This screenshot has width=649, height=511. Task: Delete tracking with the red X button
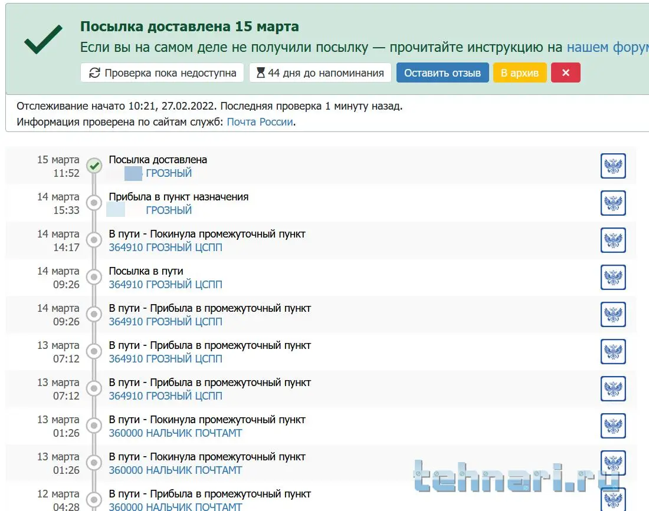[x=565, y=72]
